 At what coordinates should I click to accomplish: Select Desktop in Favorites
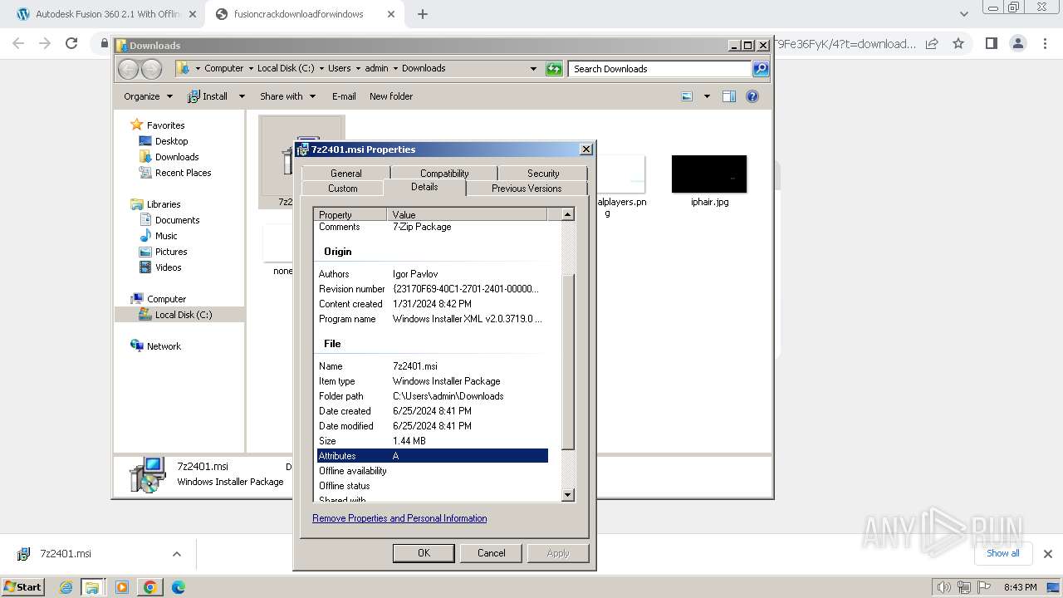[x=171, y=141]
